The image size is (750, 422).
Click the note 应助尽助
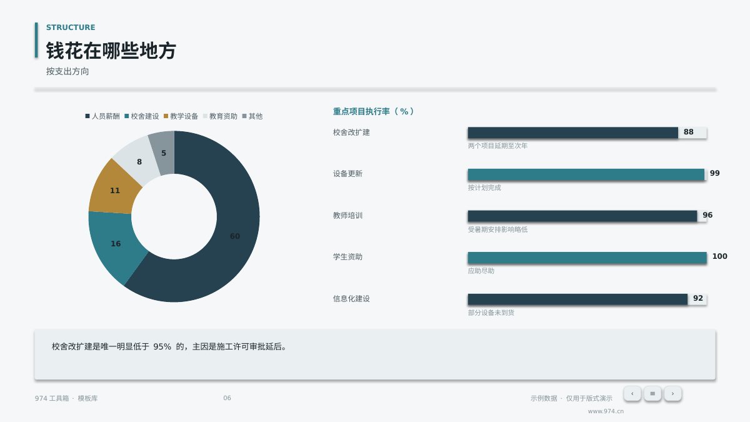click(481, 271)
